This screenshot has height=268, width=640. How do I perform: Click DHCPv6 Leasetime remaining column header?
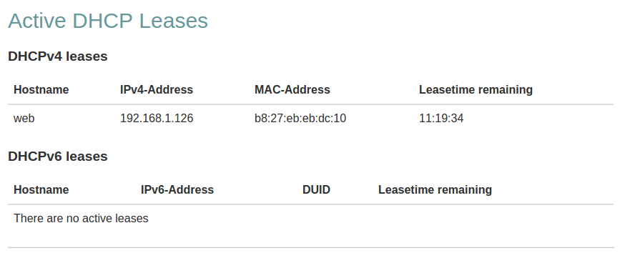pyautogui.click(x=435, y=189)
